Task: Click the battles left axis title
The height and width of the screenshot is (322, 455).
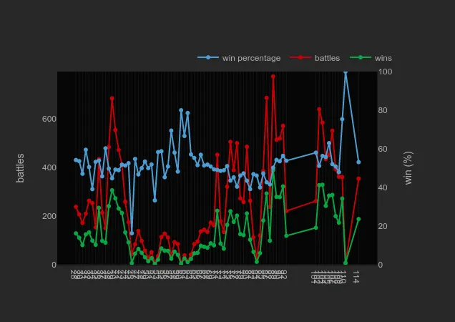Action: (x=20, y=168)
